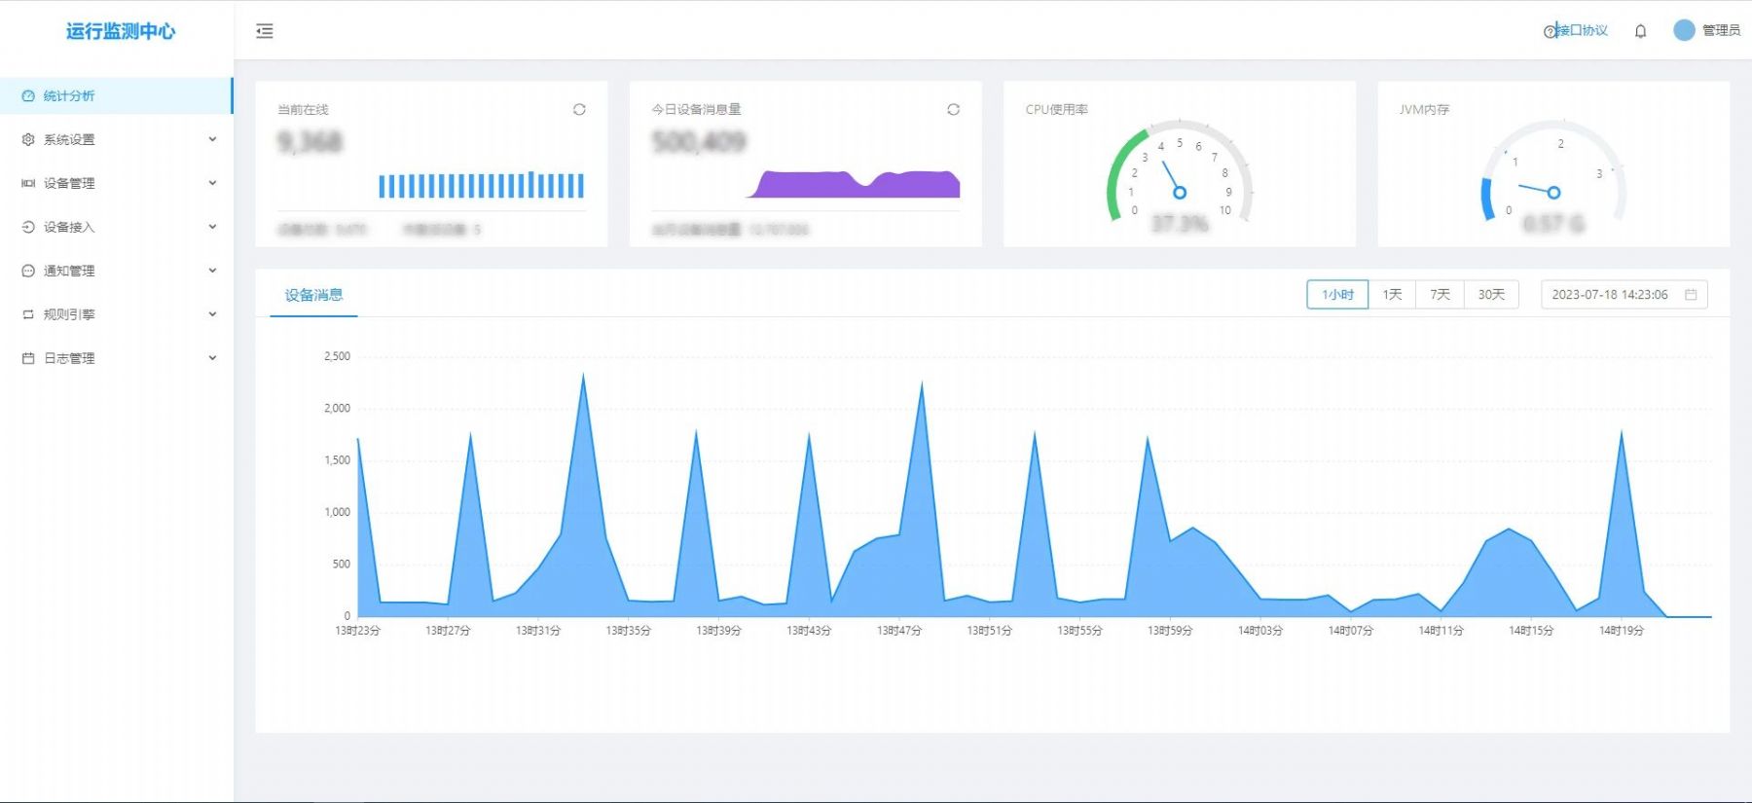Click the 系统设置 gear icon

point(28,139)
